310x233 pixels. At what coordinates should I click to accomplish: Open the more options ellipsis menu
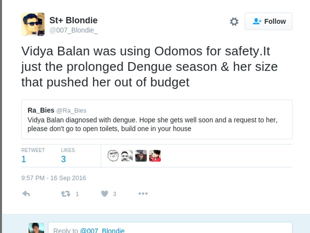143,194
